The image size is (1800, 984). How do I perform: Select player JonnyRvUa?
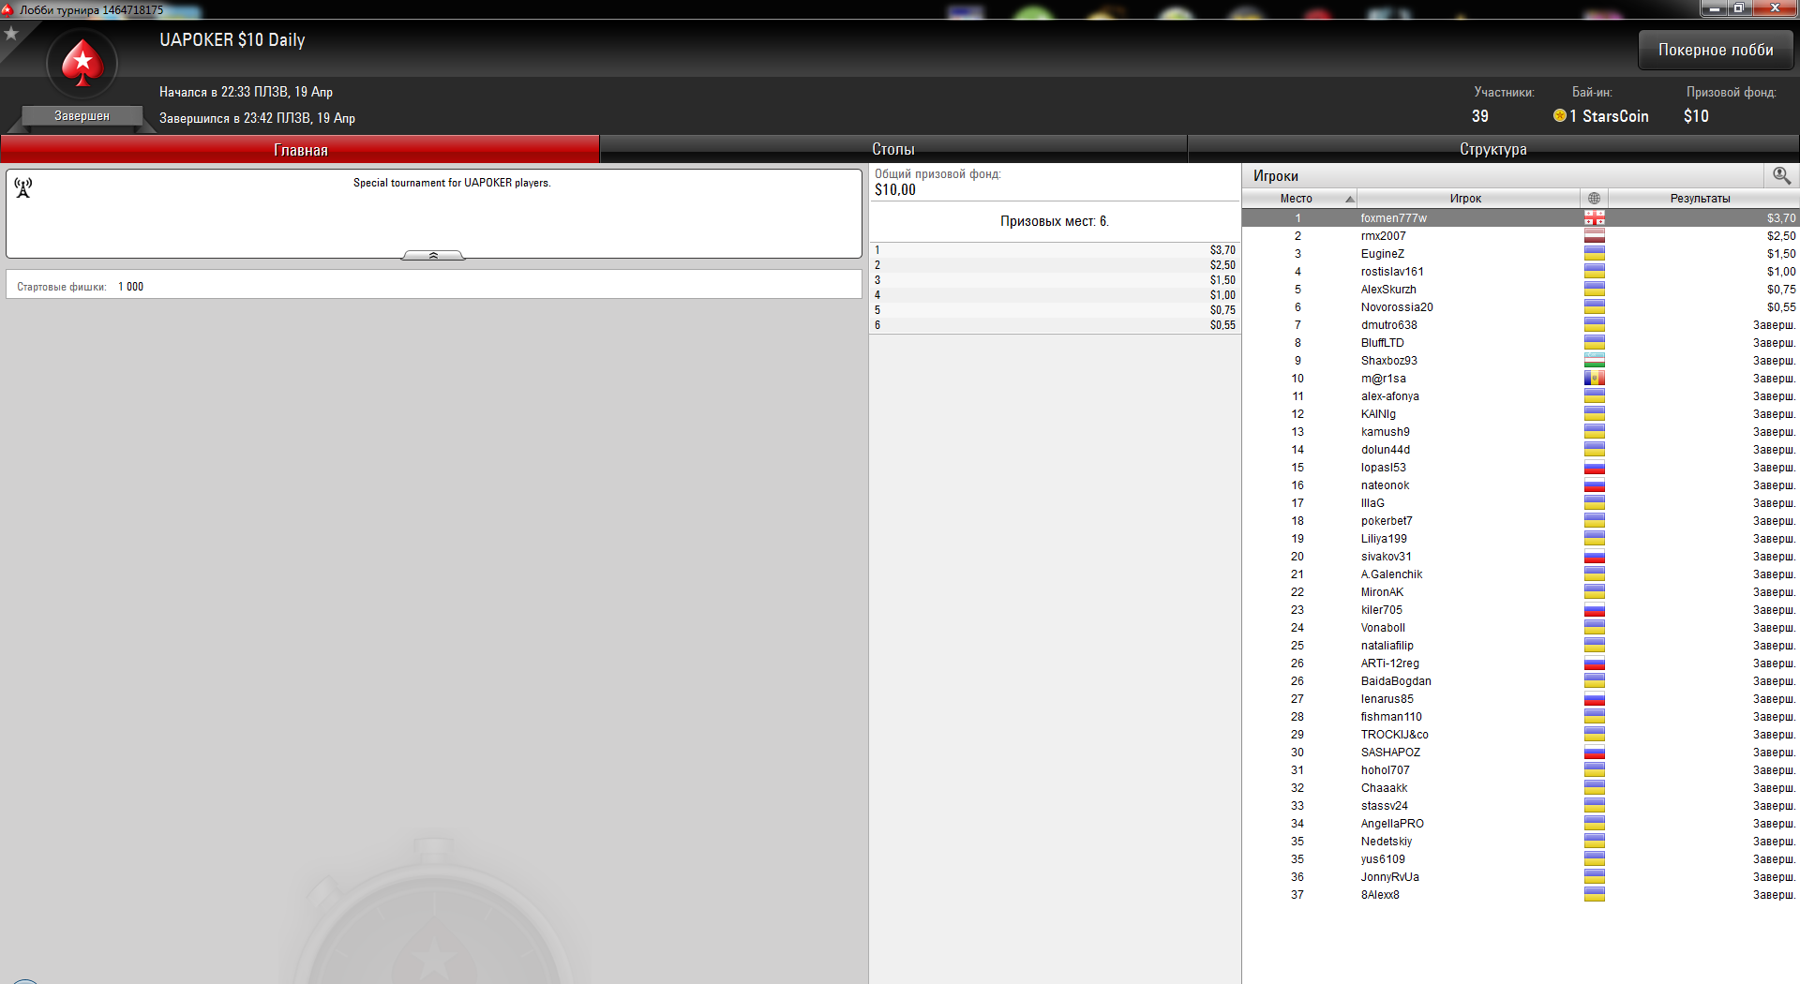tap(1520, 876)
